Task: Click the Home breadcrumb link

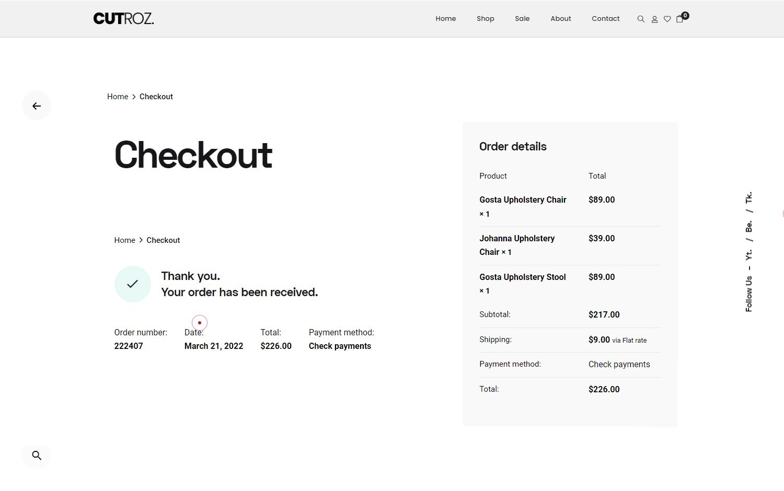Action: coord(118,96)
